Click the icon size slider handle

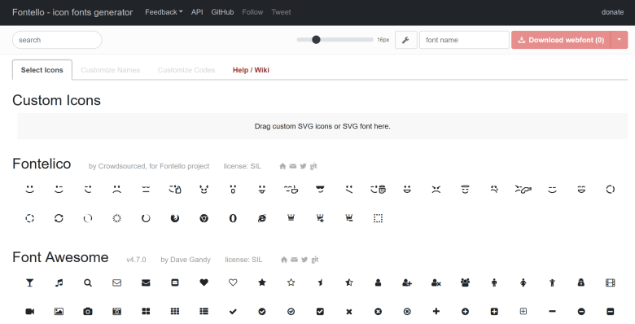[x=317, y=39]
